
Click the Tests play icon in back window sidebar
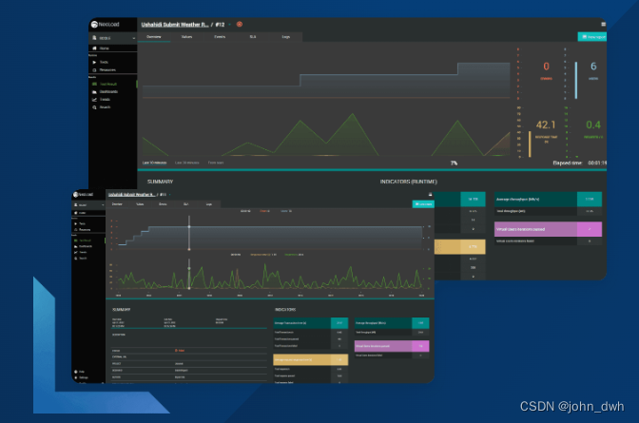94,63
